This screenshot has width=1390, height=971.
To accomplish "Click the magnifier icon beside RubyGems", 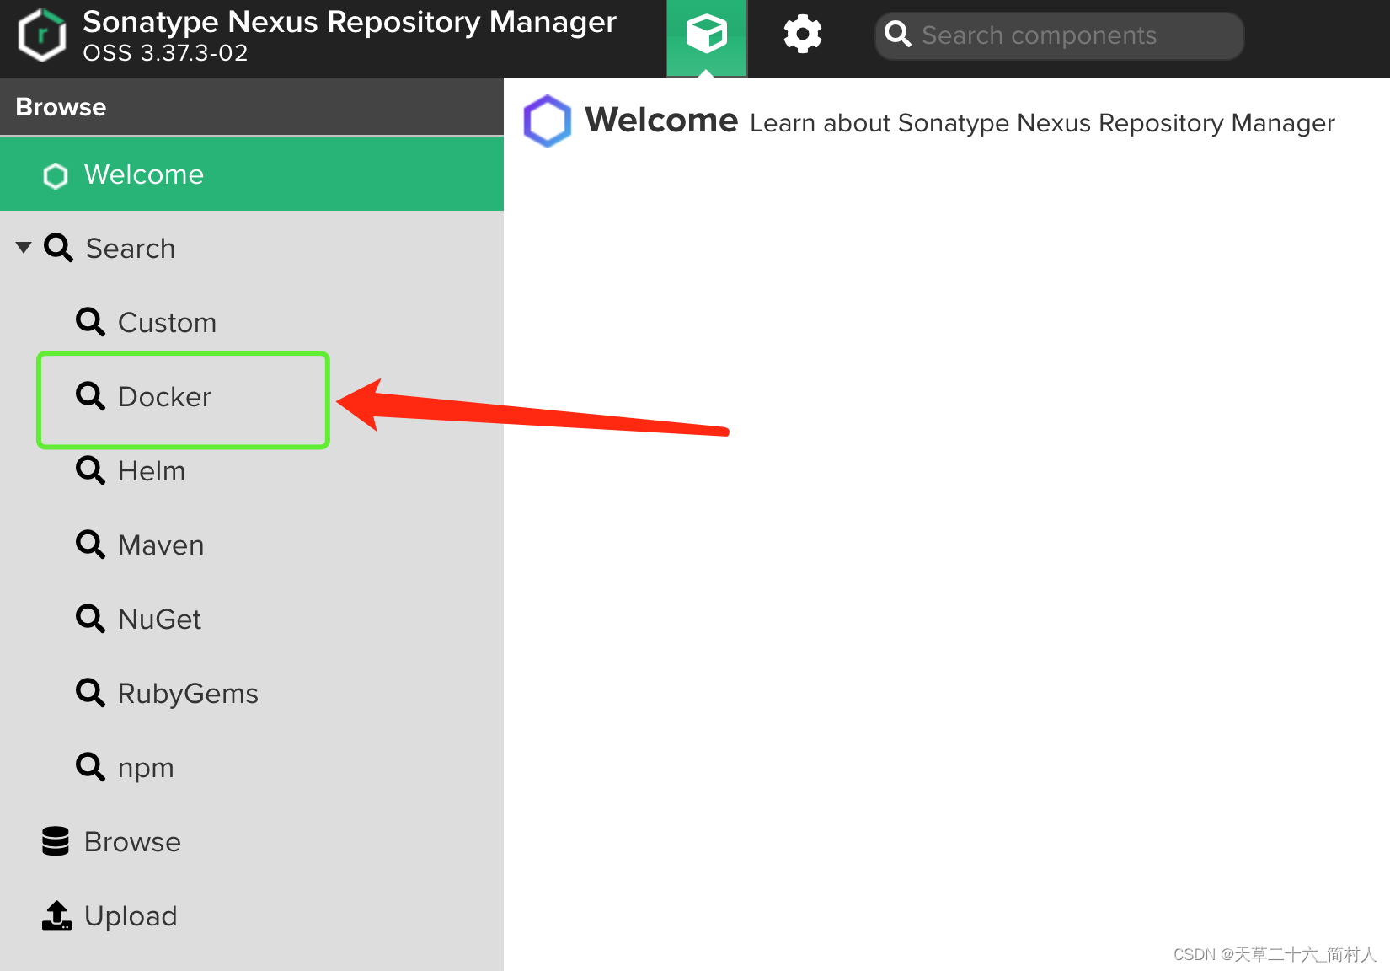I will pos(90,693).
